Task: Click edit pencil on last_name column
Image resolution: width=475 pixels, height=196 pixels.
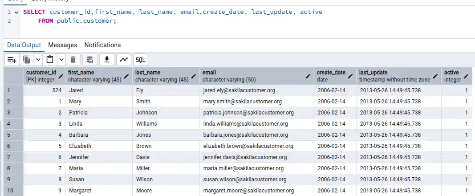Action: click(x=194, y=76)
